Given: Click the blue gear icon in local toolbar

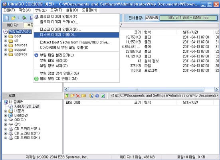Looking at the screenshot, I should coord(97,96).
